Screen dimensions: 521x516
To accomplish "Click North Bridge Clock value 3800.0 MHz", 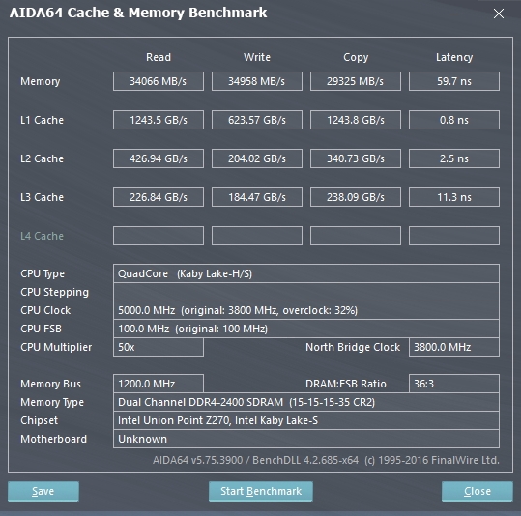I will (454, 347).
